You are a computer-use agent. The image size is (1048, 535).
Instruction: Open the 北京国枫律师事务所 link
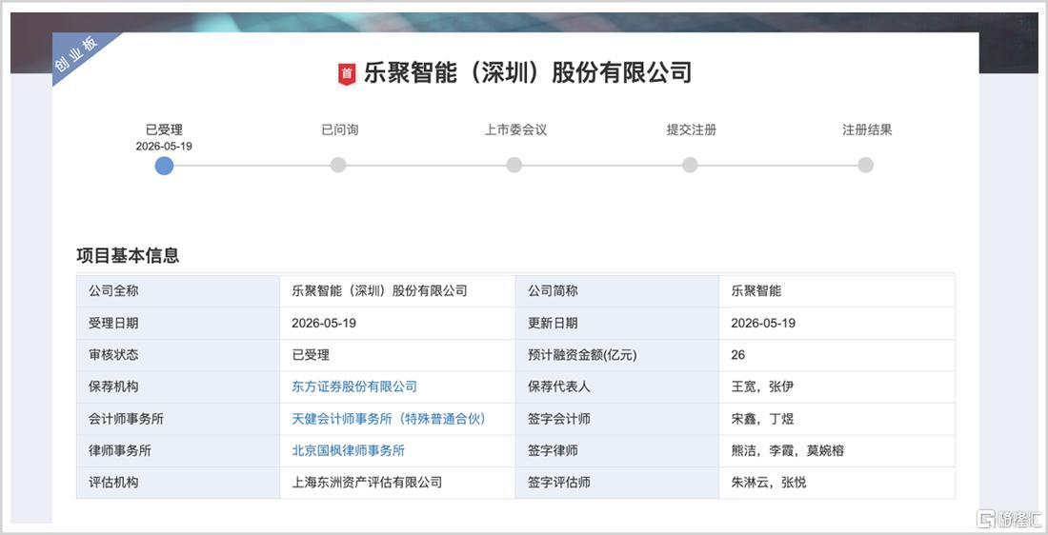point(348,451)
